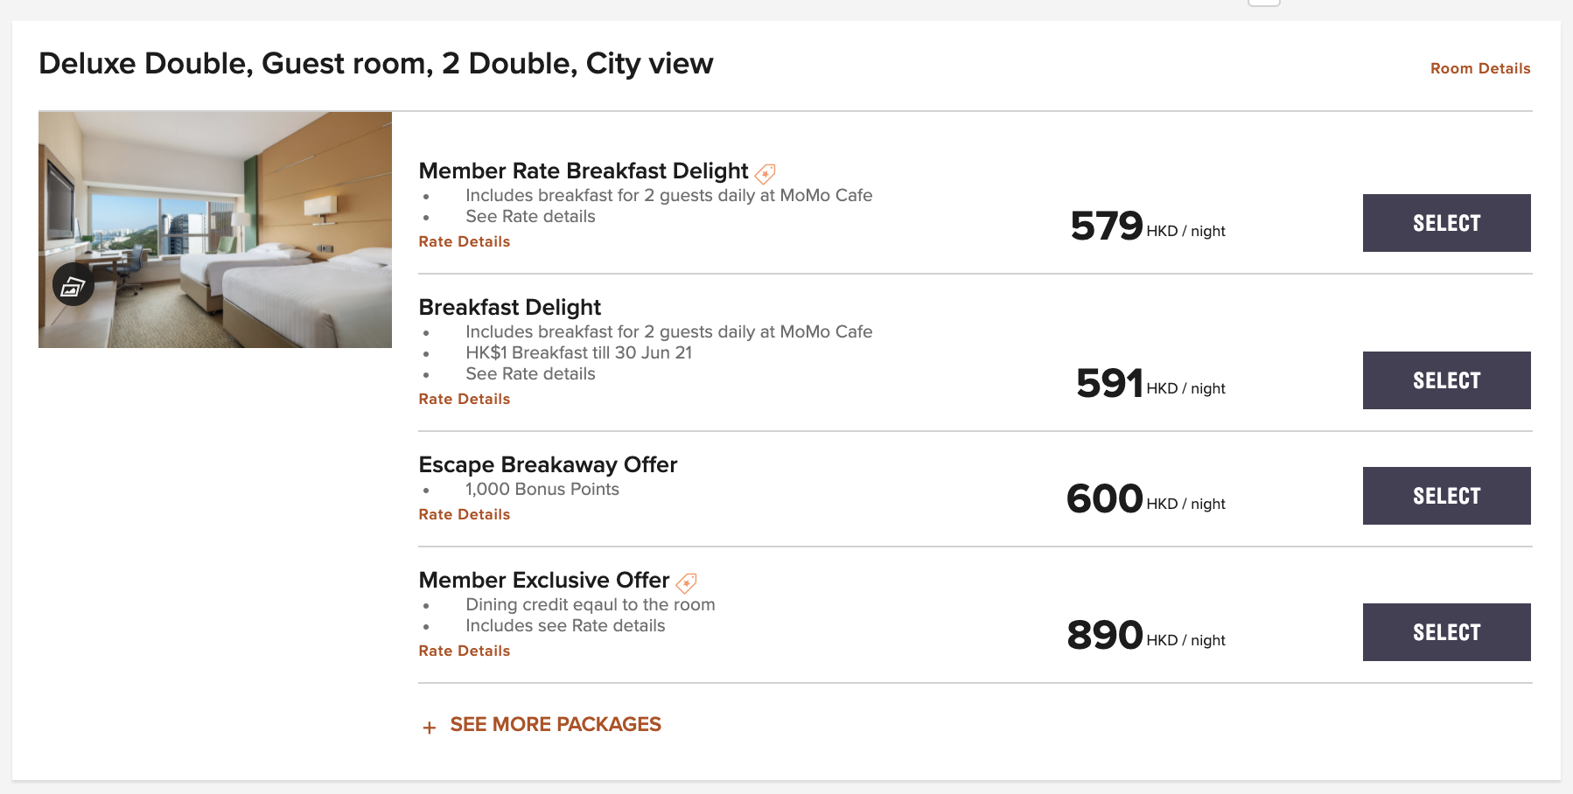
Task: Open Room Details link
Action: coord(1480,68)
